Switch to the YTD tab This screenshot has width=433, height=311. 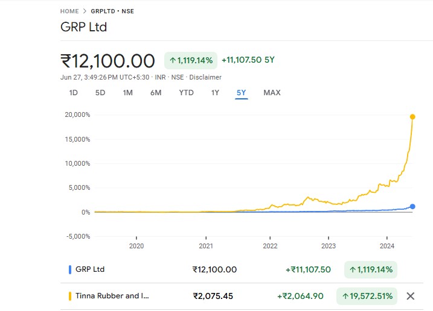(186, 93)
